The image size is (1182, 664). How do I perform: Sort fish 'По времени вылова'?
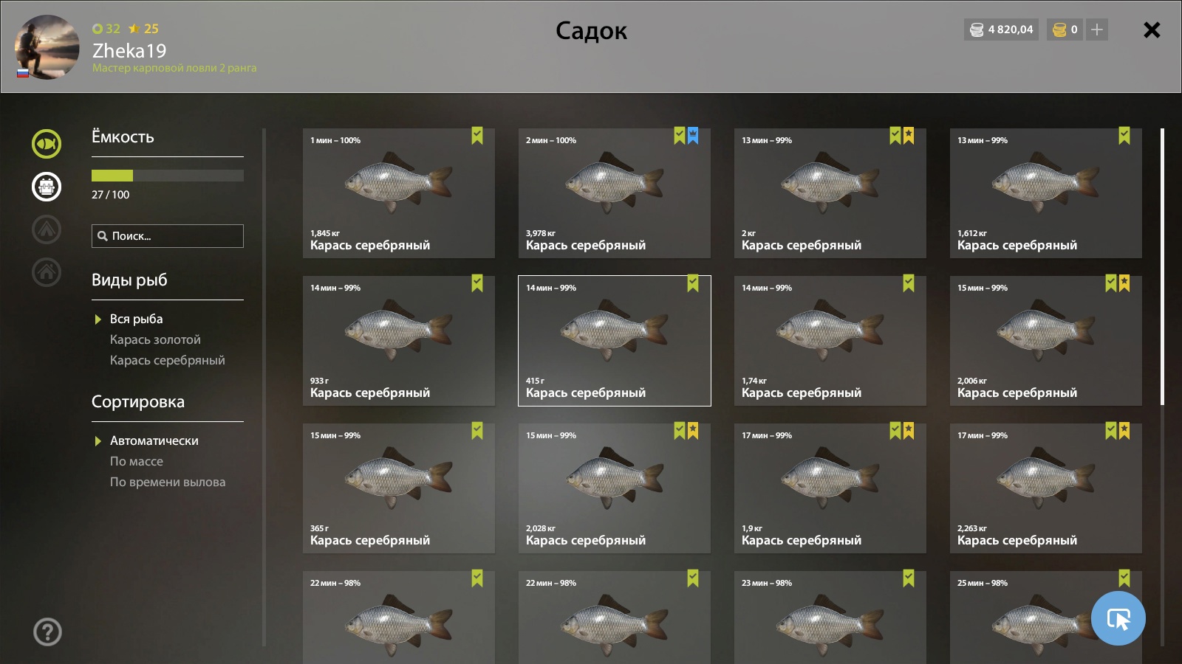168,482
